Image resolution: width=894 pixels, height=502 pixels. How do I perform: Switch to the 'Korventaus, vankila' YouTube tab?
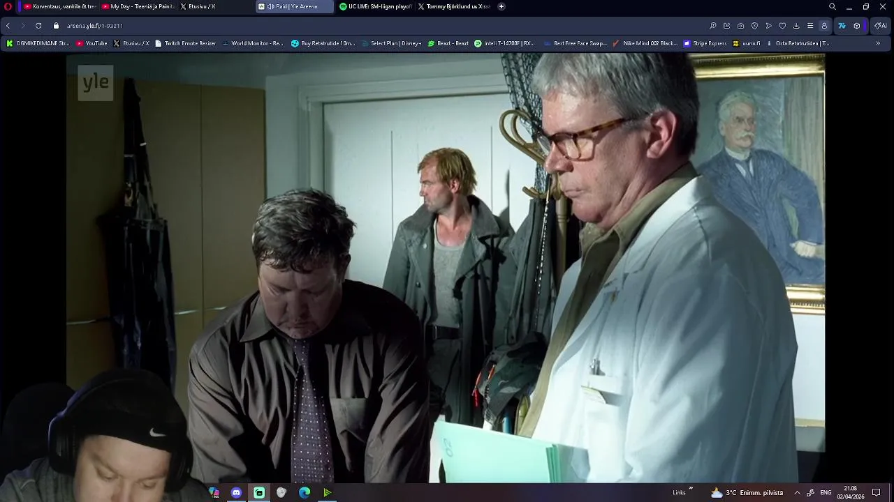[59, 6]
